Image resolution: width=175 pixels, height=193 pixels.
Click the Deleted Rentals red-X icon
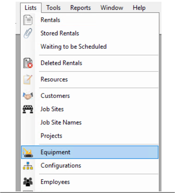click(x=28, y=63)
